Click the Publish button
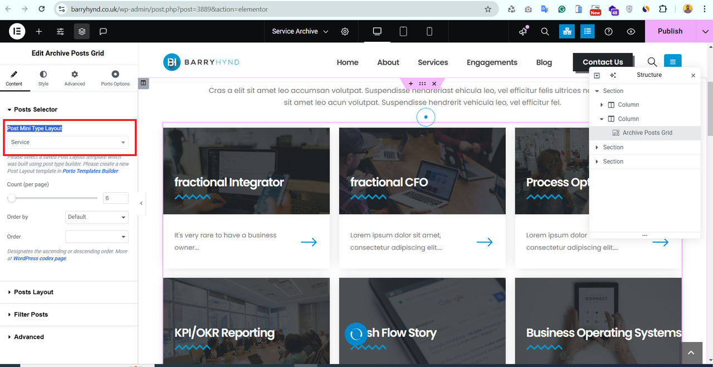Screen dimensions: 713x367 click(670, 31)
